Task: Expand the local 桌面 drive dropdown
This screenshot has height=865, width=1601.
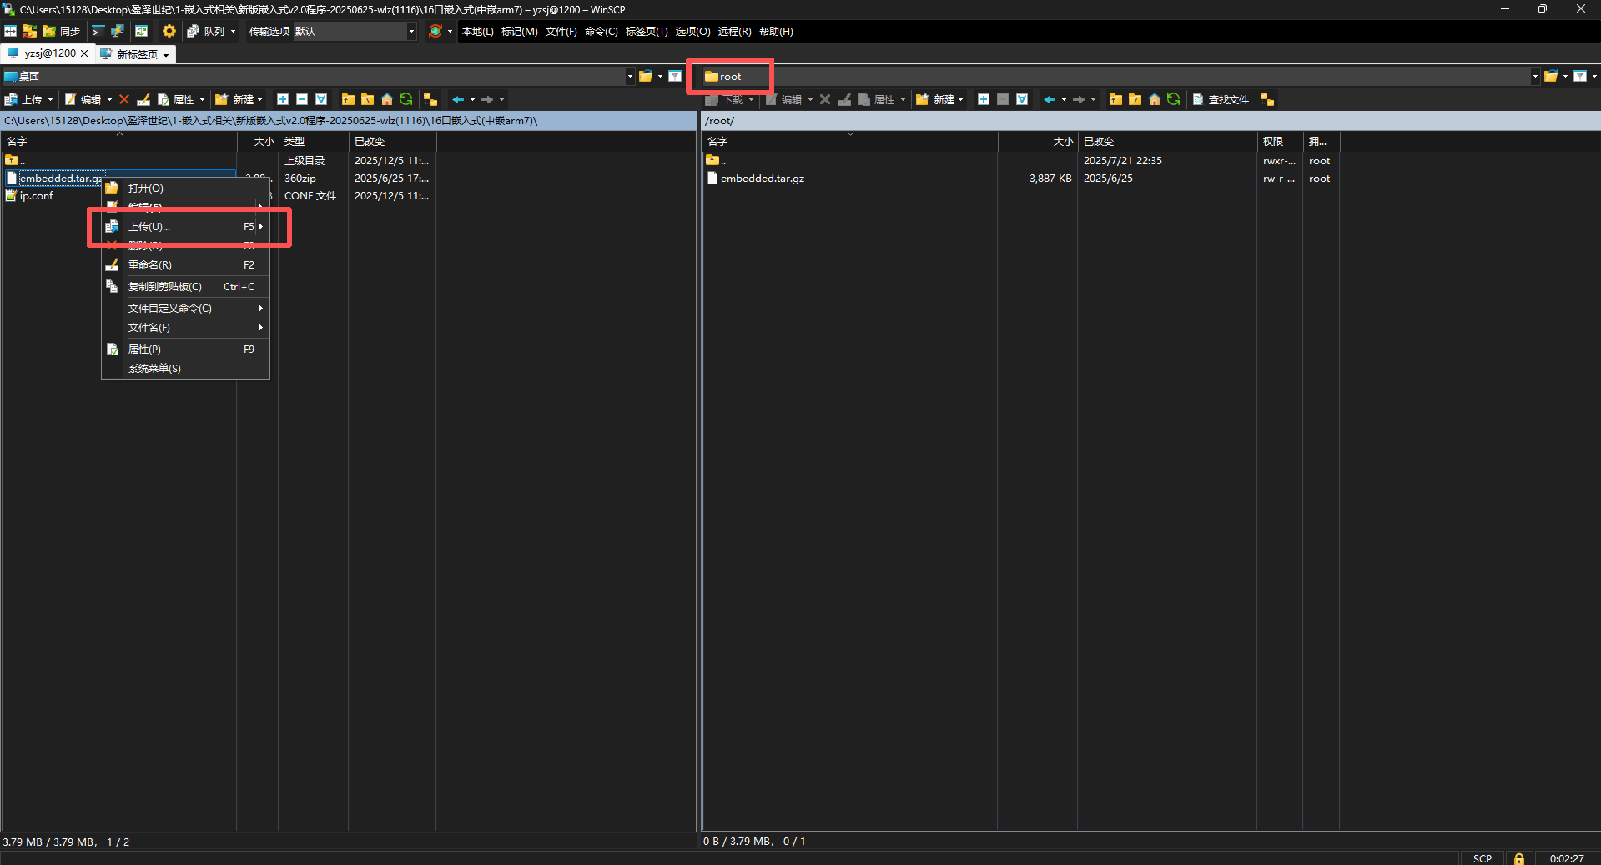Action: (630, 76)
